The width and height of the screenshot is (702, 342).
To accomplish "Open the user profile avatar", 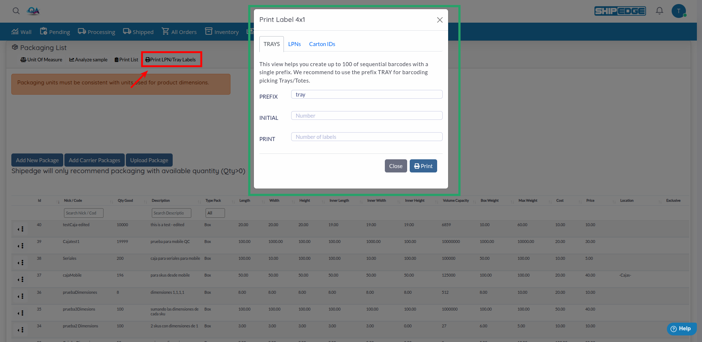I will [x=678, y=11].
